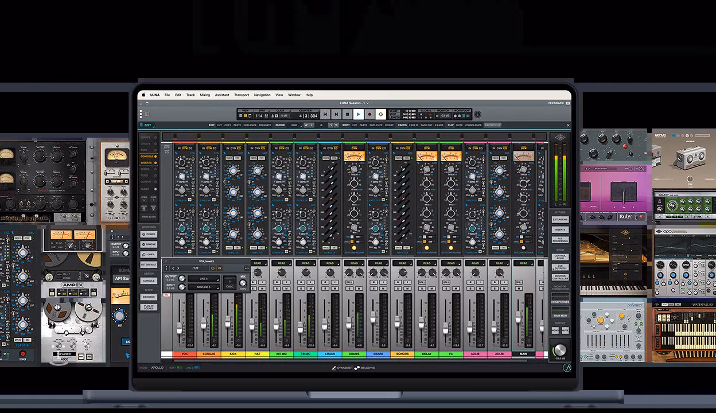716x413 pixels.
Task: Toggle the MUTE output button
Action: pos(565,331)
